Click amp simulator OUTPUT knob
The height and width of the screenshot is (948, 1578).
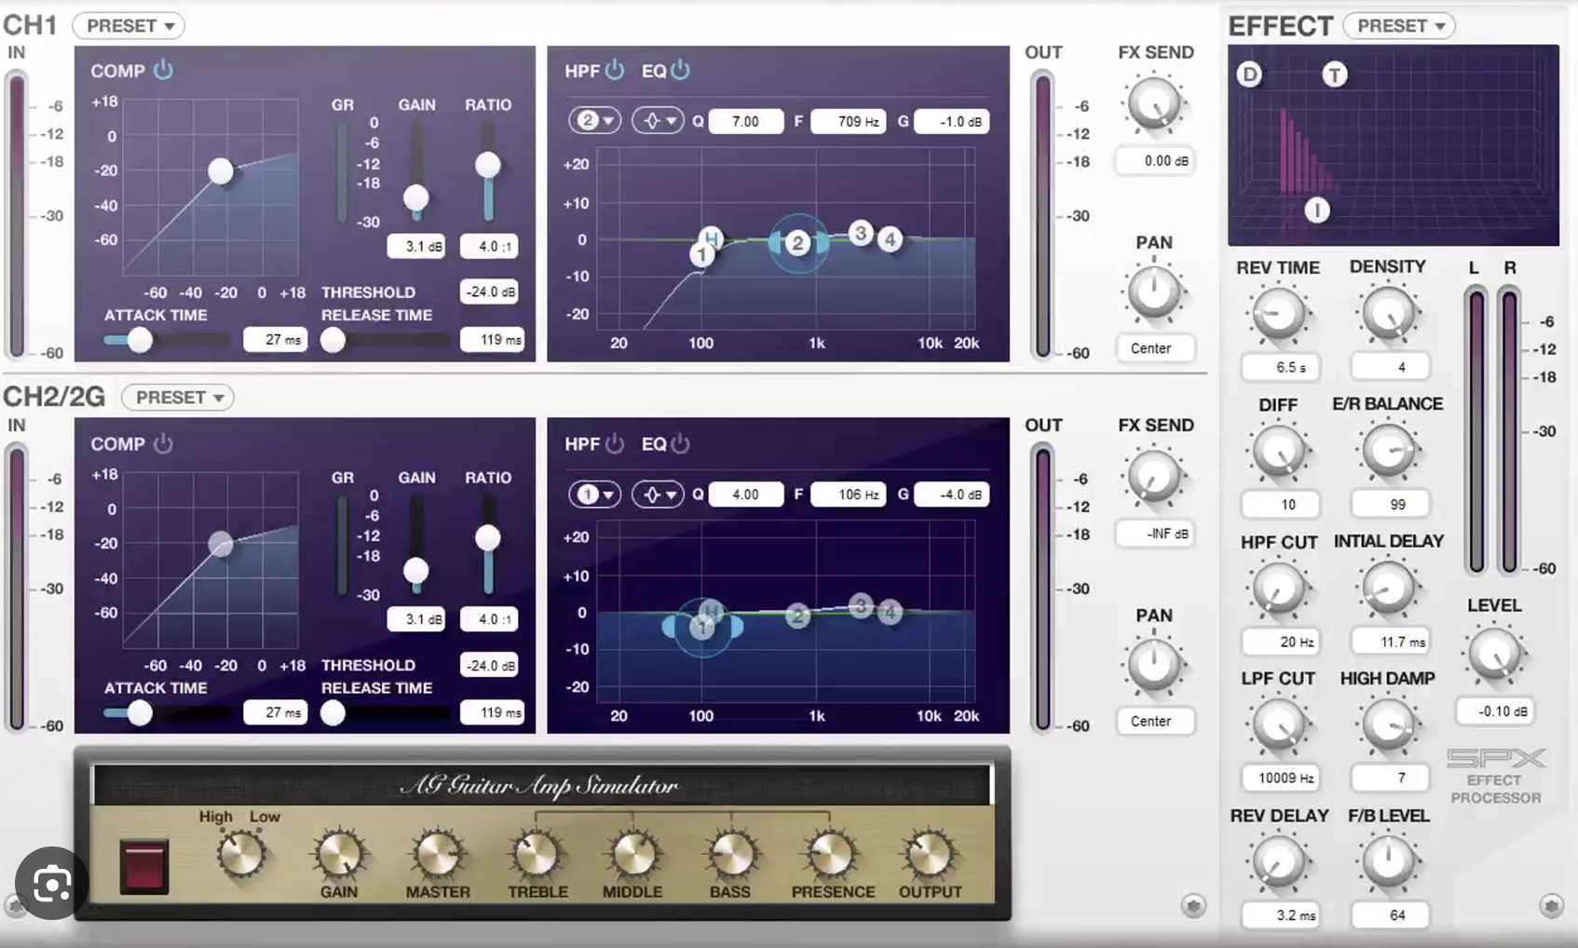click(x=930, y=855)
